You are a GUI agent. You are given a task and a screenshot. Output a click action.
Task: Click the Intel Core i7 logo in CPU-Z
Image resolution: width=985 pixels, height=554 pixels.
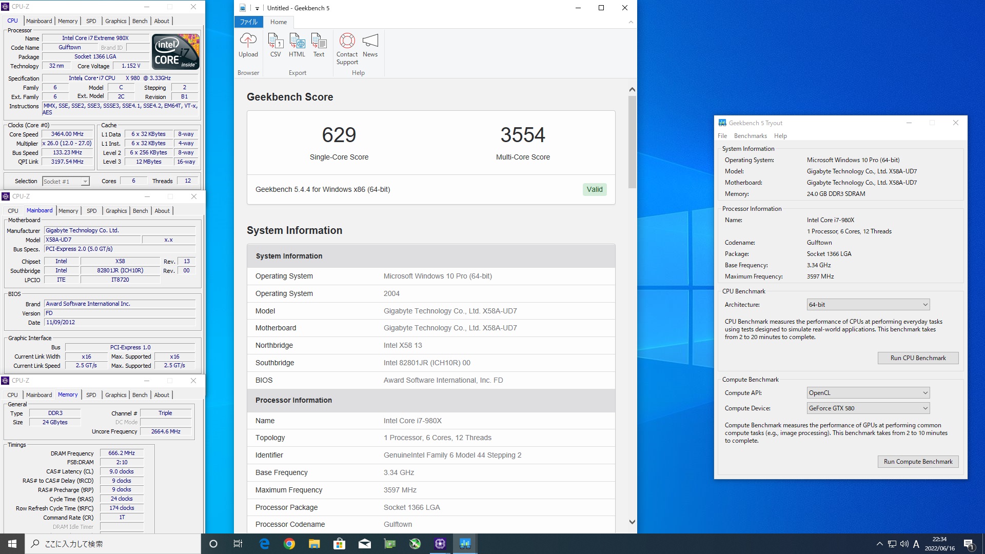(x=176, y=52)
